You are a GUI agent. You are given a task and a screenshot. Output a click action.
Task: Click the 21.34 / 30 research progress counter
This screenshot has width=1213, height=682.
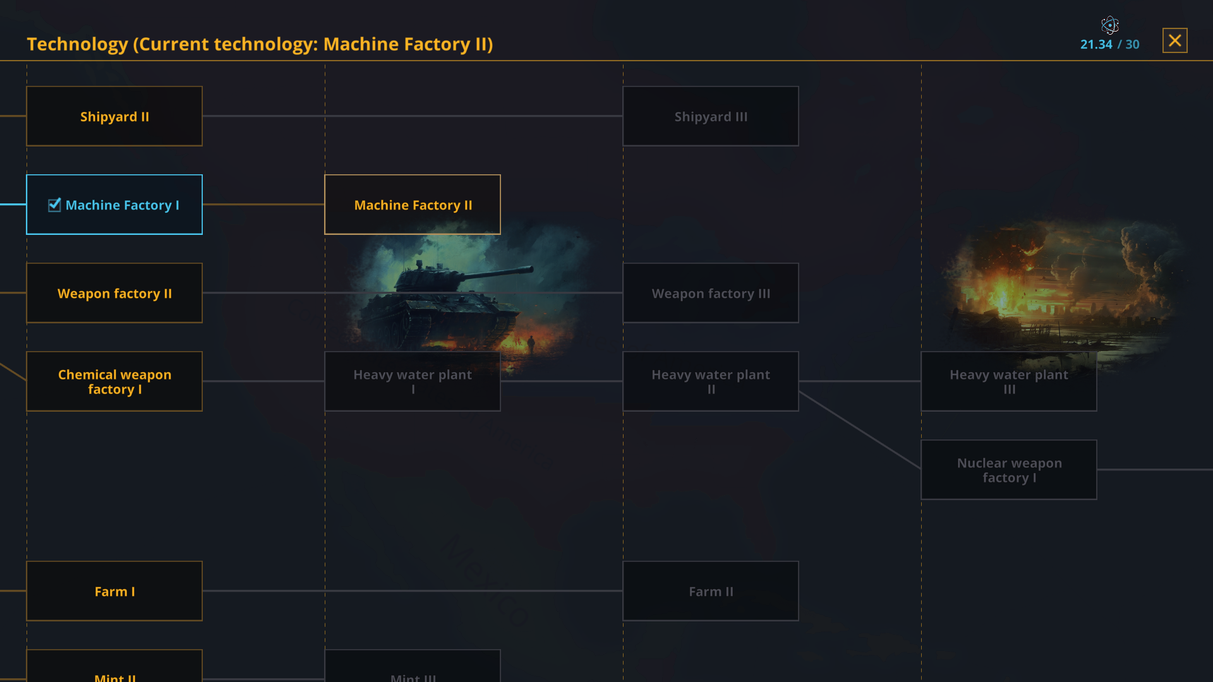point(1109,44)
